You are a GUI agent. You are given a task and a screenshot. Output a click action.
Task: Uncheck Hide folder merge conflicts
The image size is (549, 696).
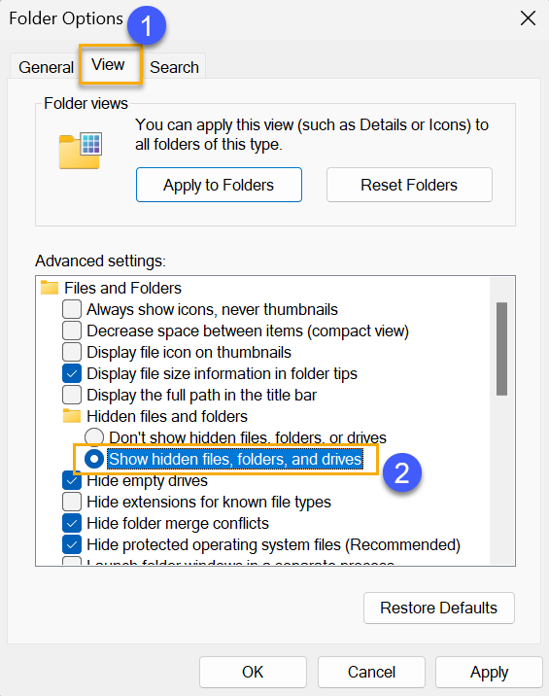tap(72, 523)
